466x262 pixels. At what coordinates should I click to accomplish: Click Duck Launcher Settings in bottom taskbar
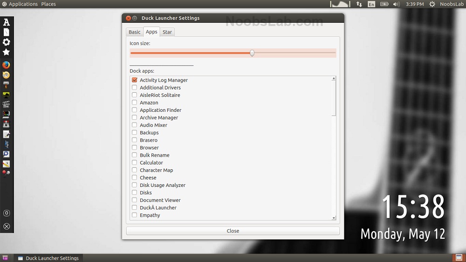click(49, 258)
